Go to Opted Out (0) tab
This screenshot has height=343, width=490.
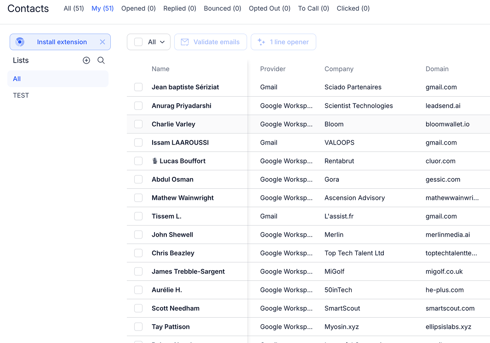pos(269,8)
